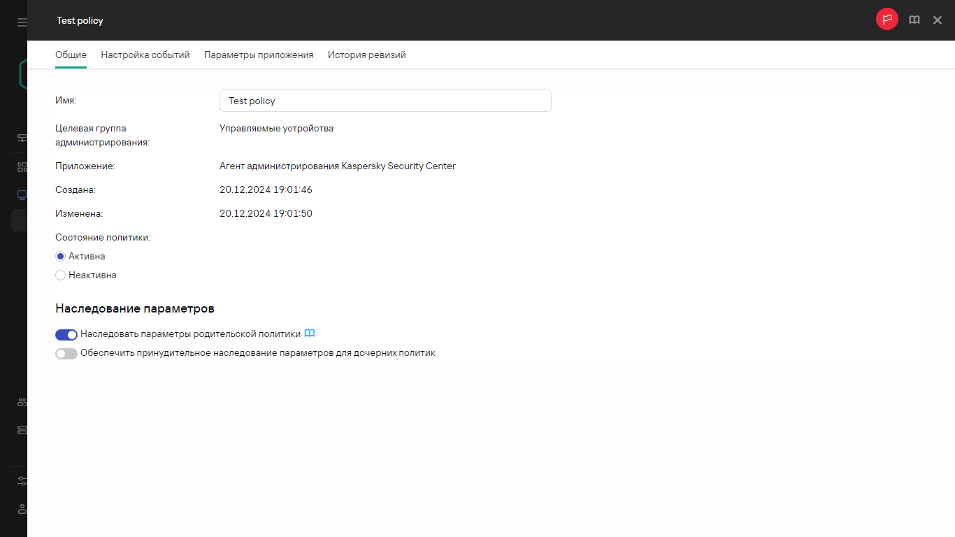Switch to the "Настройка событий" tab
The height and width of the screenshot is (537, 955).
click(145, 55)
